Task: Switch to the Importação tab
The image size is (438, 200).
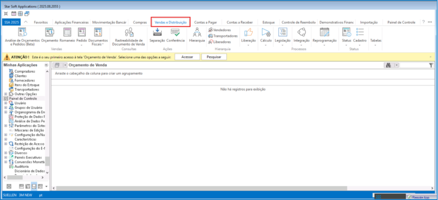Action: click(x=369, y=23)
